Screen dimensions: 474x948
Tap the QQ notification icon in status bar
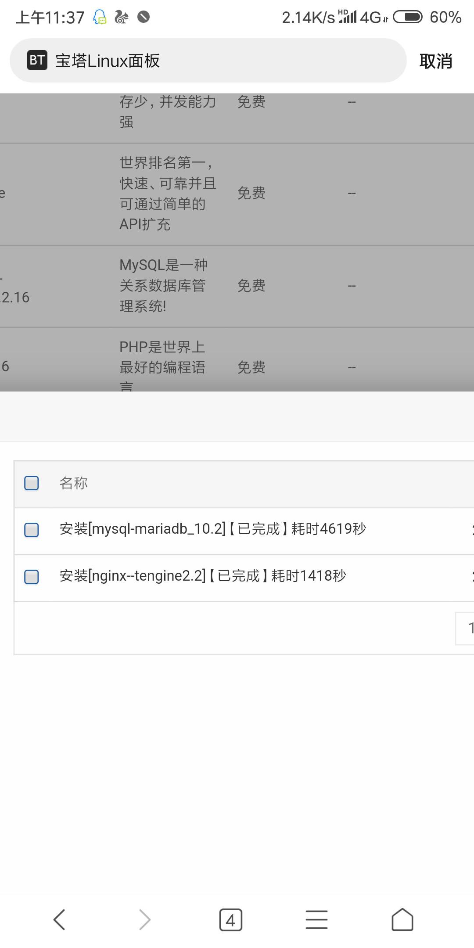click(100, 17)
